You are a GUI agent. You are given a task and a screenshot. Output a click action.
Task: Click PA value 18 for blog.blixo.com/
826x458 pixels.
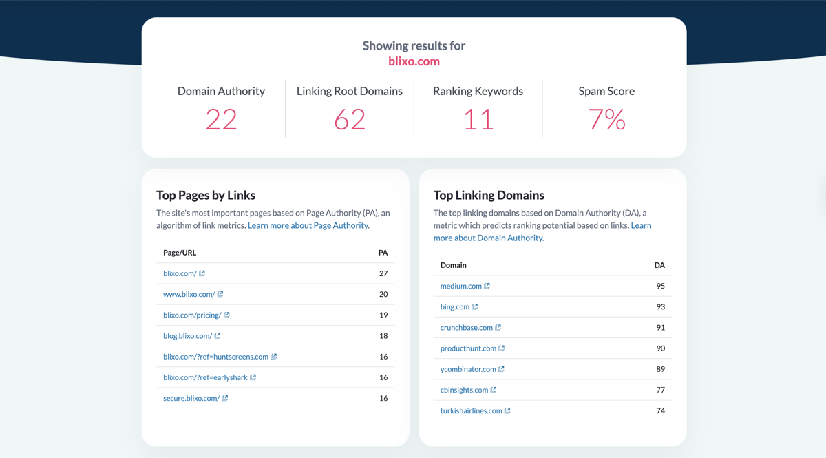click(x=383, y=336)
